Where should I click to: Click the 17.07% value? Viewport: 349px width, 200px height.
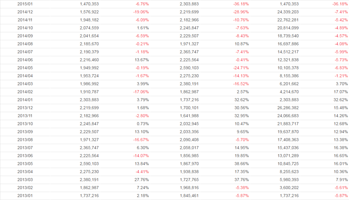[x=341, y=92]
